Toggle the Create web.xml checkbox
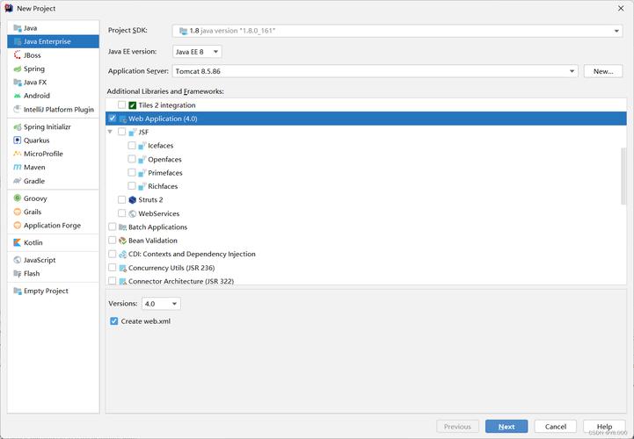This screenshot has width=634, height=439. (x=114, y=321)
